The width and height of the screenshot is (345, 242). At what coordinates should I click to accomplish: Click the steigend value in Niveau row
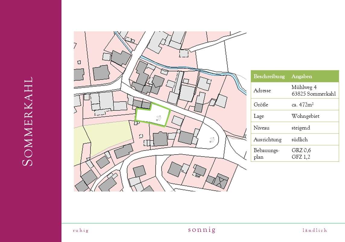tap(301, 128)
